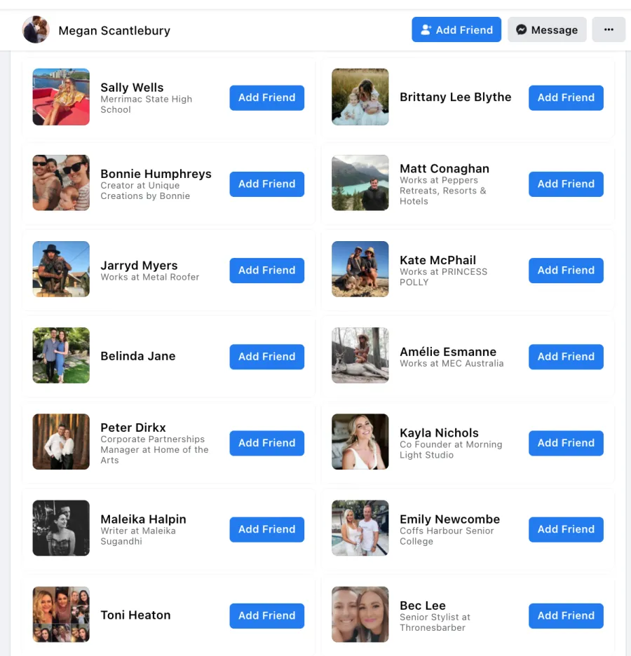Click Megan Scantlebury name in header
This screenshot has width=631, height=656.
tap(114, 31)
